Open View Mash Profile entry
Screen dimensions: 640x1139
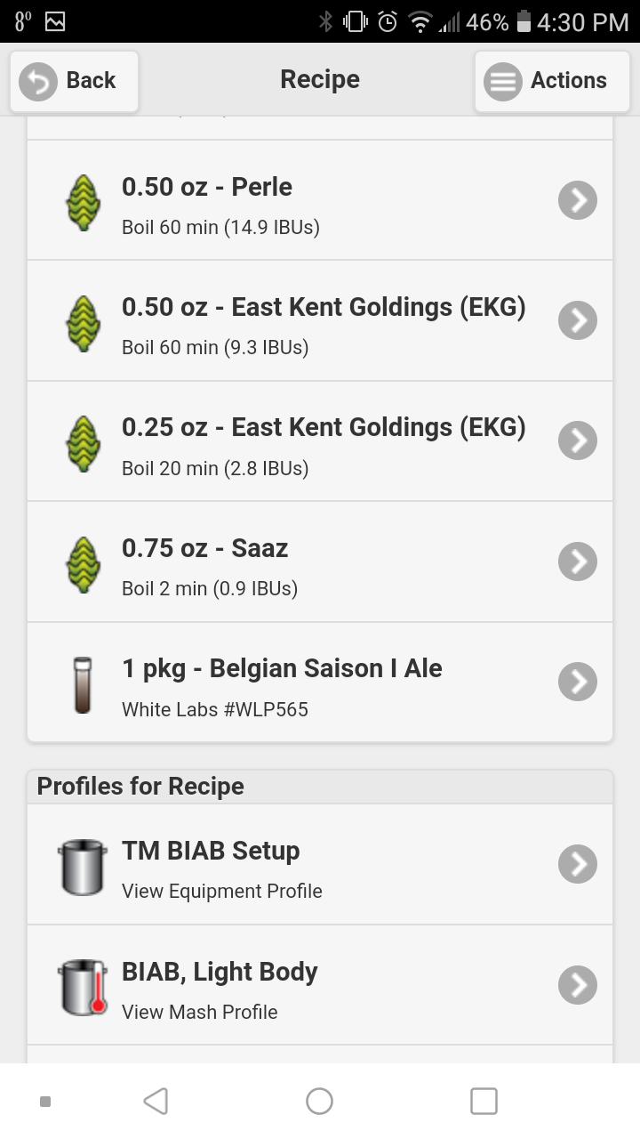click(320, 985)
